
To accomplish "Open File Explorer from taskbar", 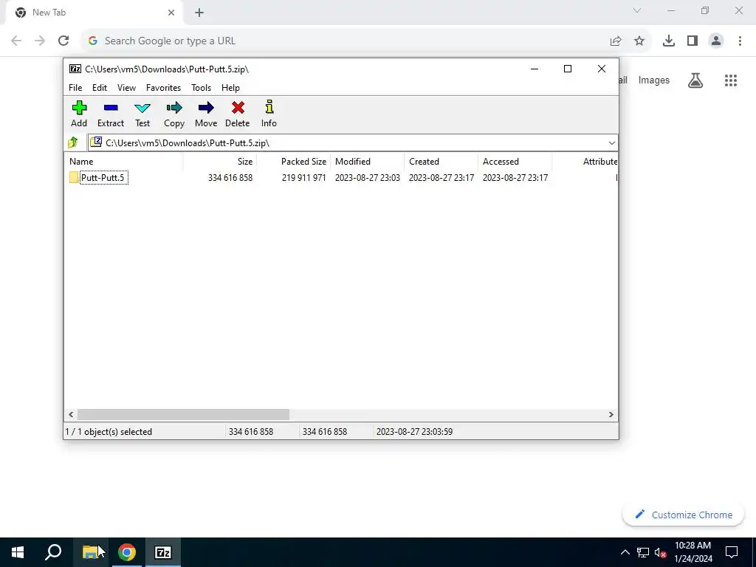I will tap(91, 552).
